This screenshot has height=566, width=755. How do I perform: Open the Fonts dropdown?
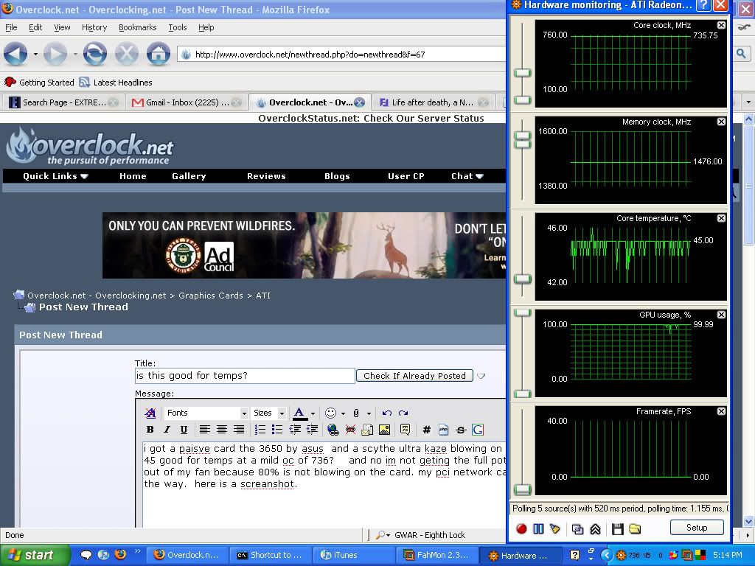(x=206, y=413)
